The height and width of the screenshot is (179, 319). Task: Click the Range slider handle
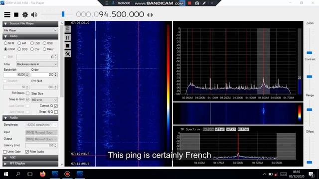310,110
